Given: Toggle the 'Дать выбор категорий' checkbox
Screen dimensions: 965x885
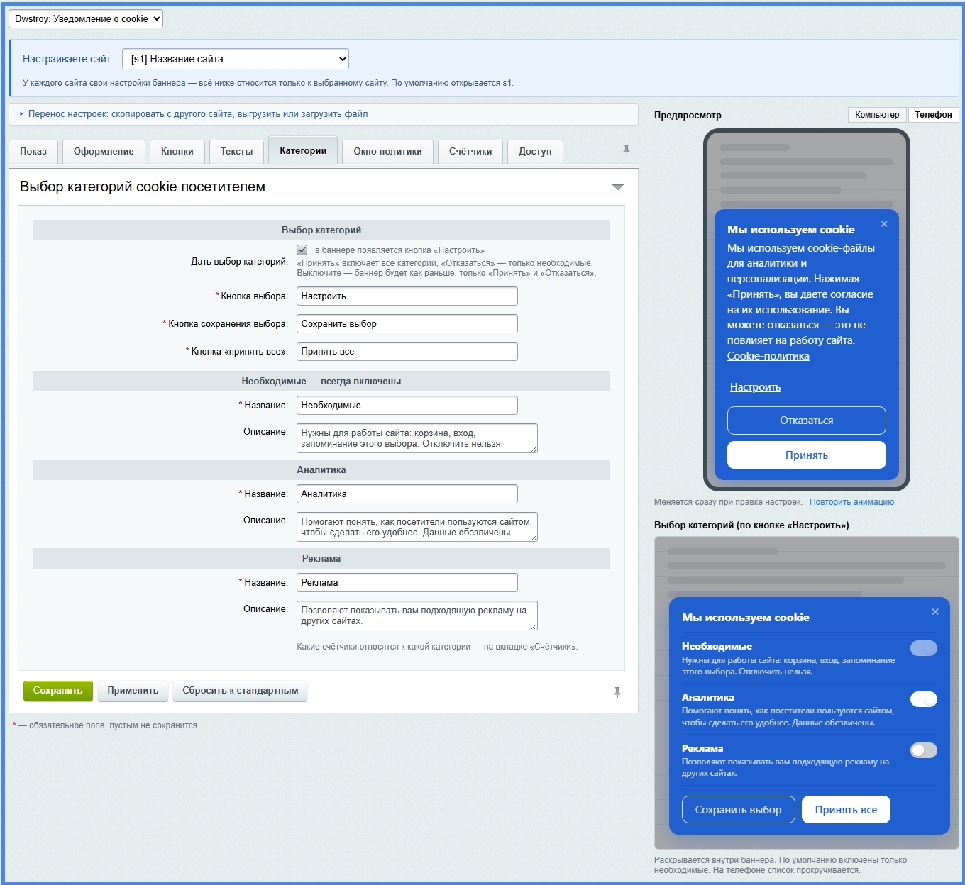Looking at the screenshot, I should pos(302,250).
